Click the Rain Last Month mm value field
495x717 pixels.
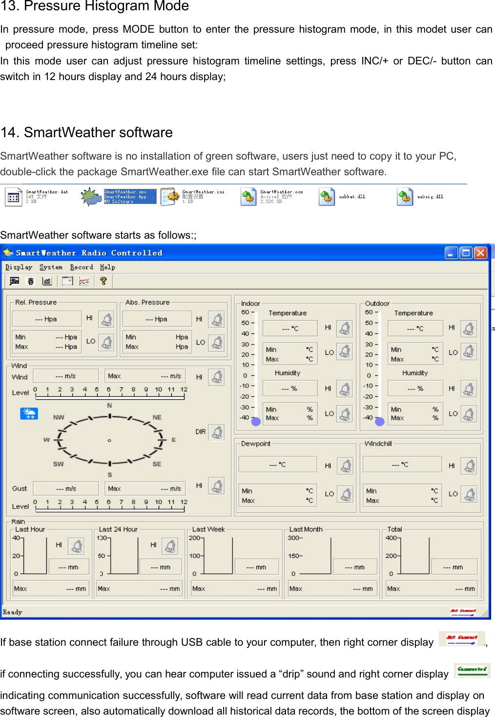[355, 567]
